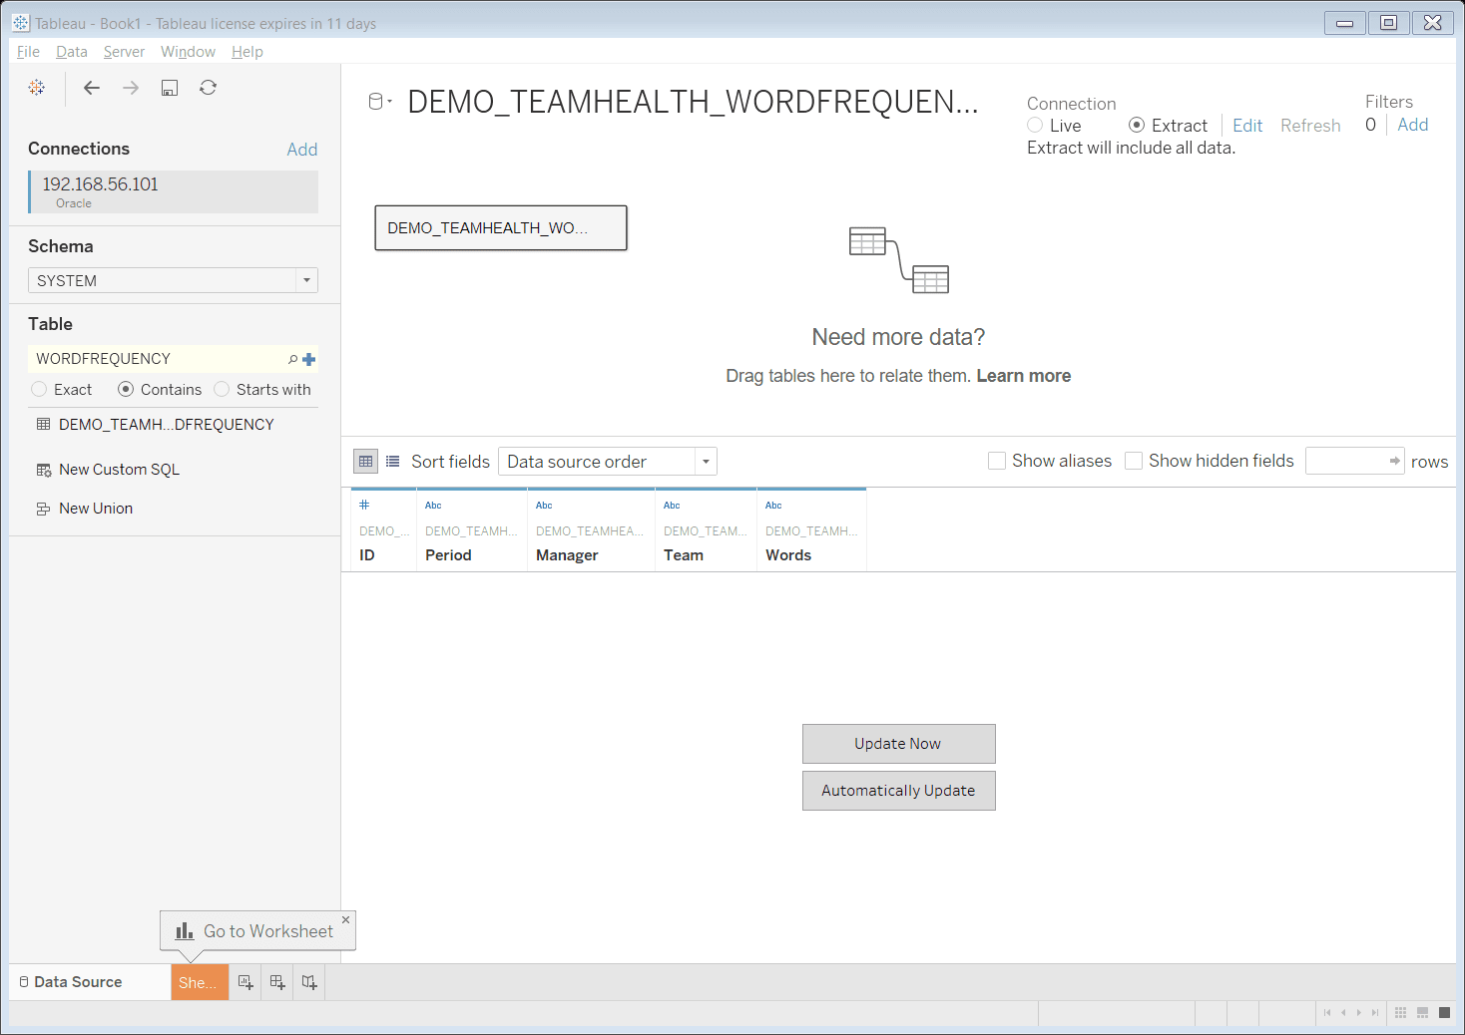Select the 192.168.56.101 Oracle connection

pyautogui.click(x=174, y=191)
